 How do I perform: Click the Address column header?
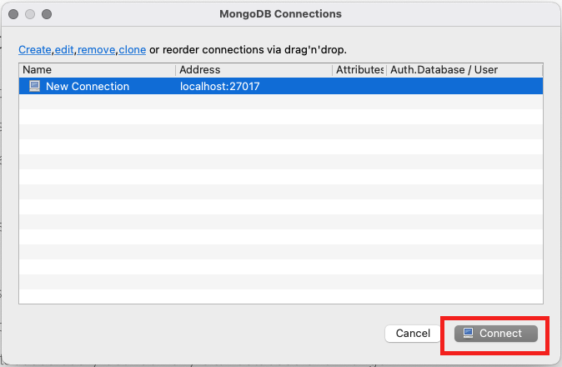coord(253,70)
